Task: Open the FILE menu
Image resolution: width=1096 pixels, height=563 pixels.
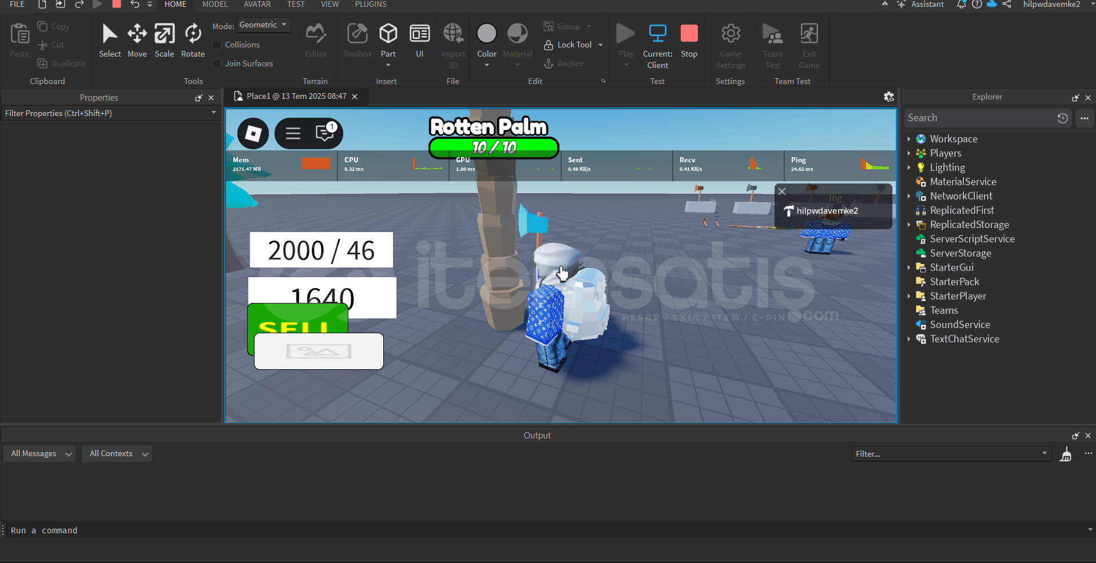Action: pos(17,4)
